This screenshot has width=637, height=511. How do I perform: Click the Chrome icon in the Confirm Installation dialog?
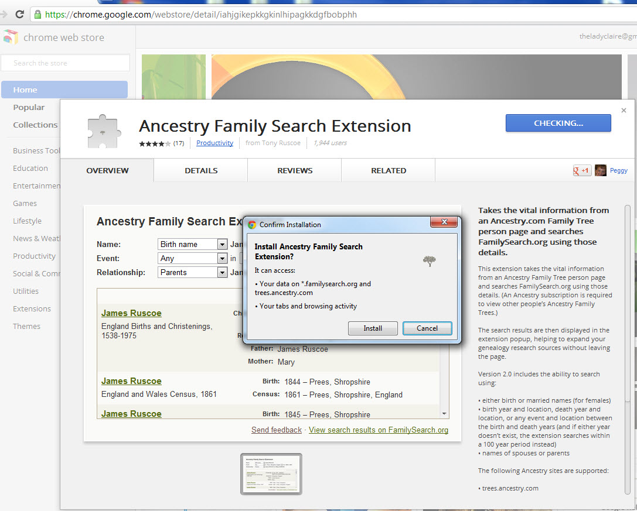(251, 224)
